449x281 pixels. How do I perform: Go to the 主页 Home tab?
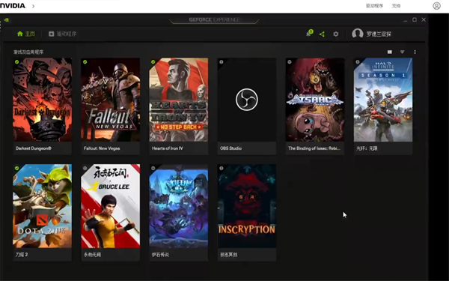click(x=26, y=34)
